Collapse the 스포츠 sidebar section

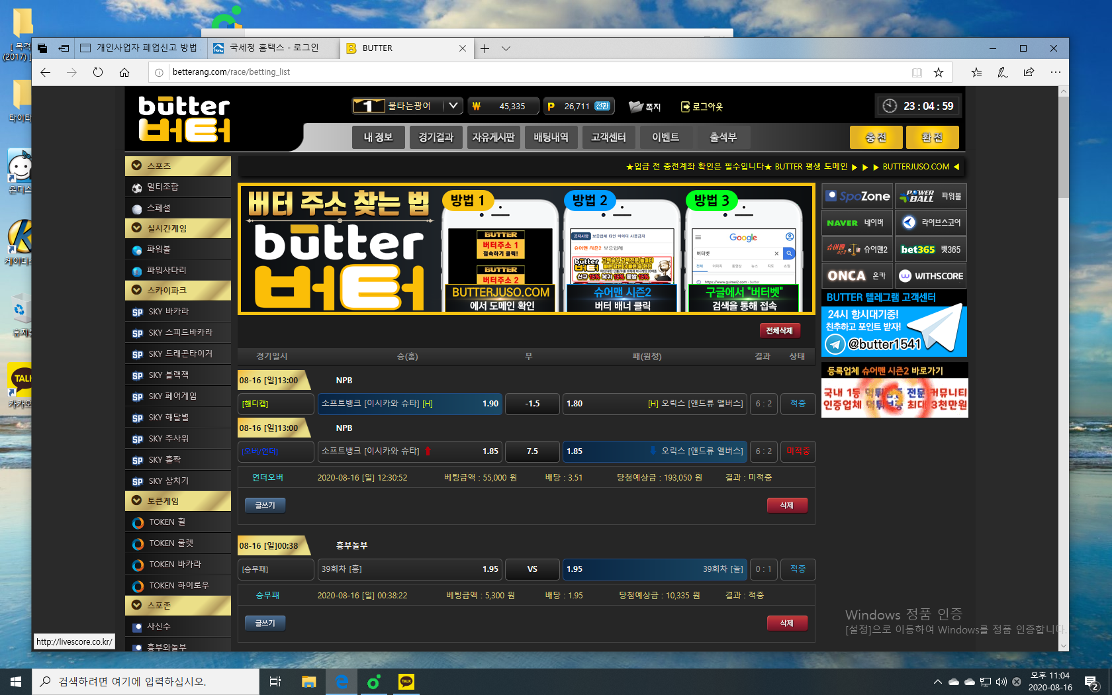[x=137, y=165]
